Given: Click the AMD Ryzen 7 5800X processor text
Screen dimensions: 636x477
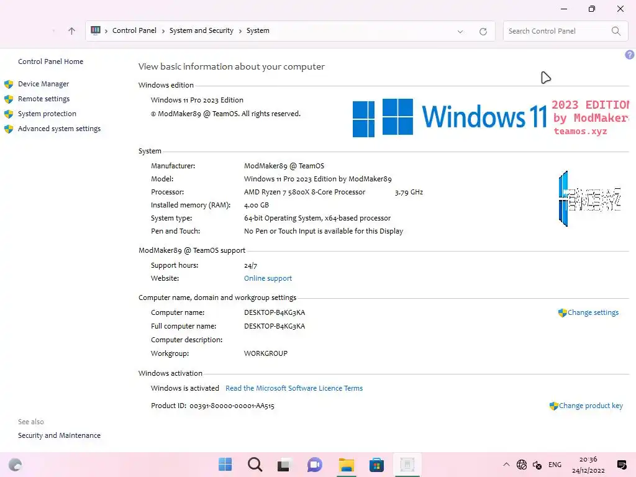Looking at the screenshot, I should [x=304, y=193].
